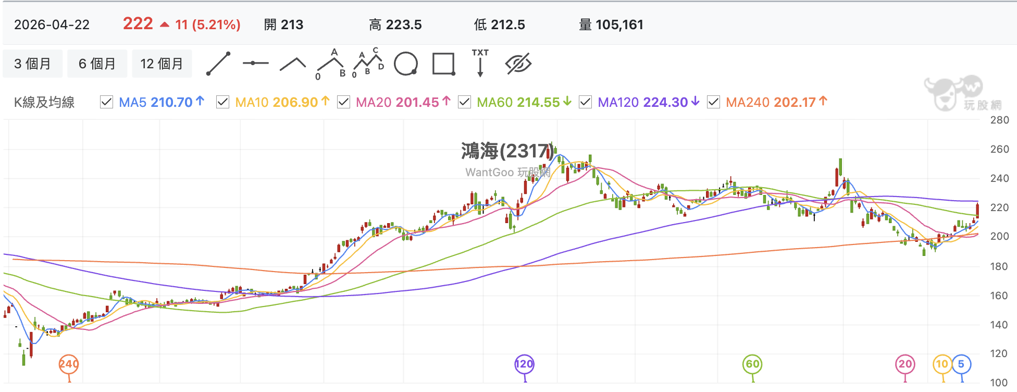Viewport: 1017px width, 392px height.
Task: Hide drawings with the crossed-eye icon
Action: click(518, 64)
